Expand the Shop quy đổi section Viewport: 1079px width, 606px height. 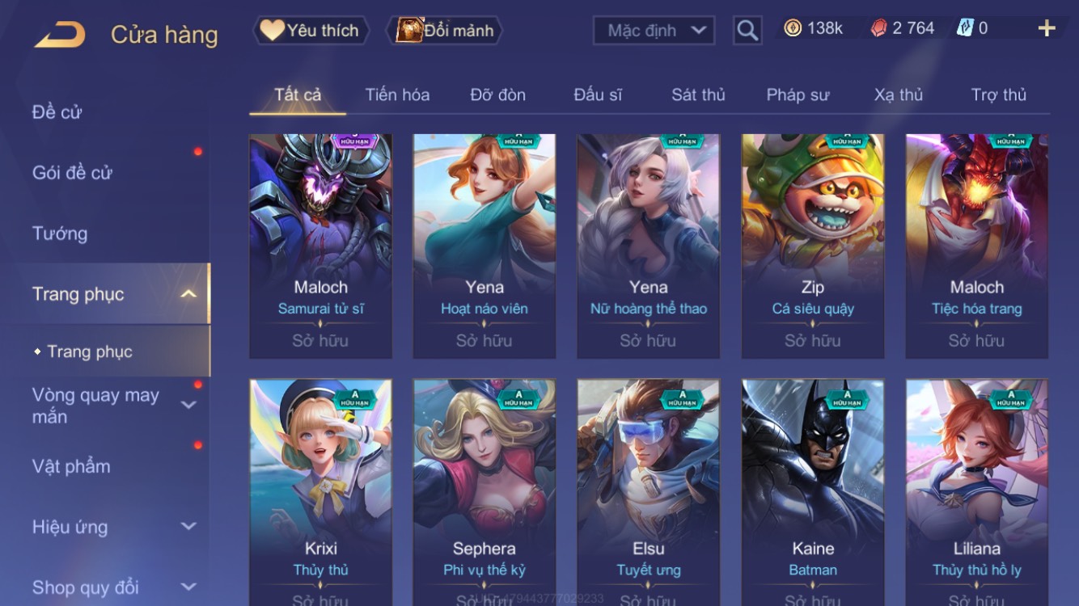pos(188,587)
